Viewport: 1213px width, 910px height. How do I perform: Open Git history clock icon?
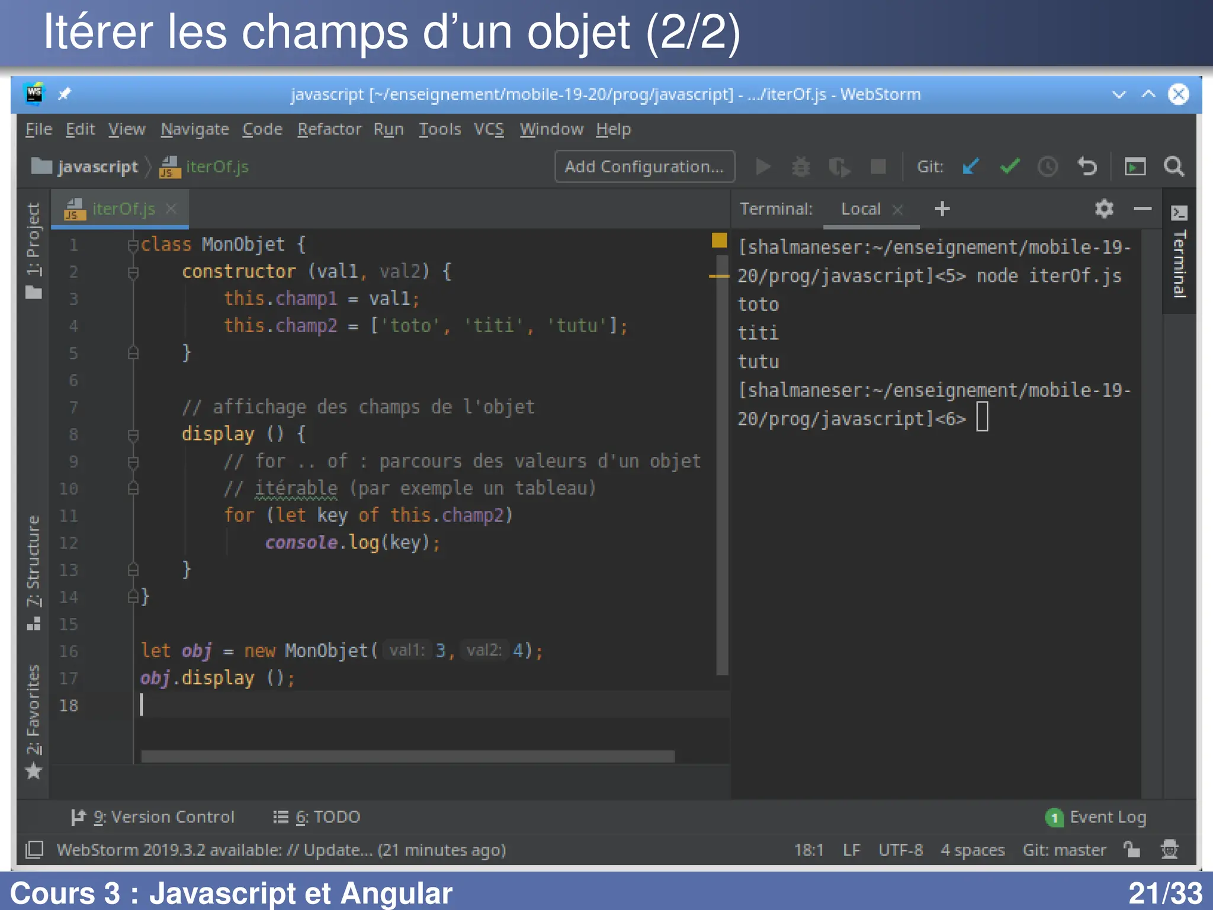tap(1047, 167)
